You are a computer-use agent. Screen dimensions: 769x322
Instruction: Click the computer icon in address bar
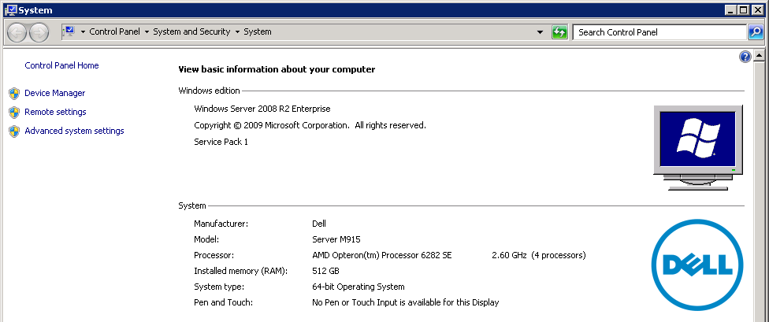click(69, 31)
